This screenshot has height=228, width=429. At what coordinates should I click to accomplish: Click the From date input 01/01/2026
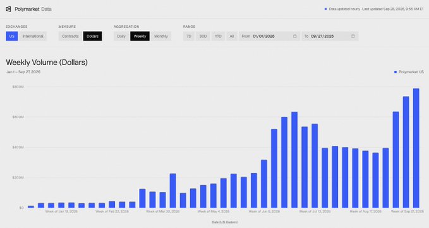pyautogui.click(x=269, y=36)
